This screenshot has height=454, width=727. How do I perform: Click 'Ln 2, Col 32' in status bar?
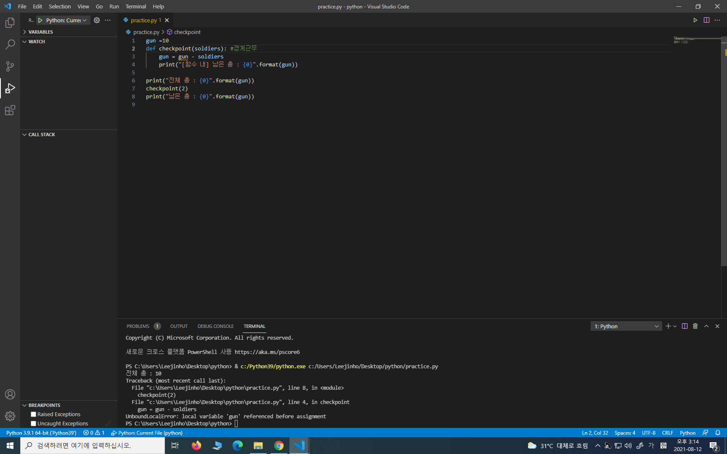[595, 433]
